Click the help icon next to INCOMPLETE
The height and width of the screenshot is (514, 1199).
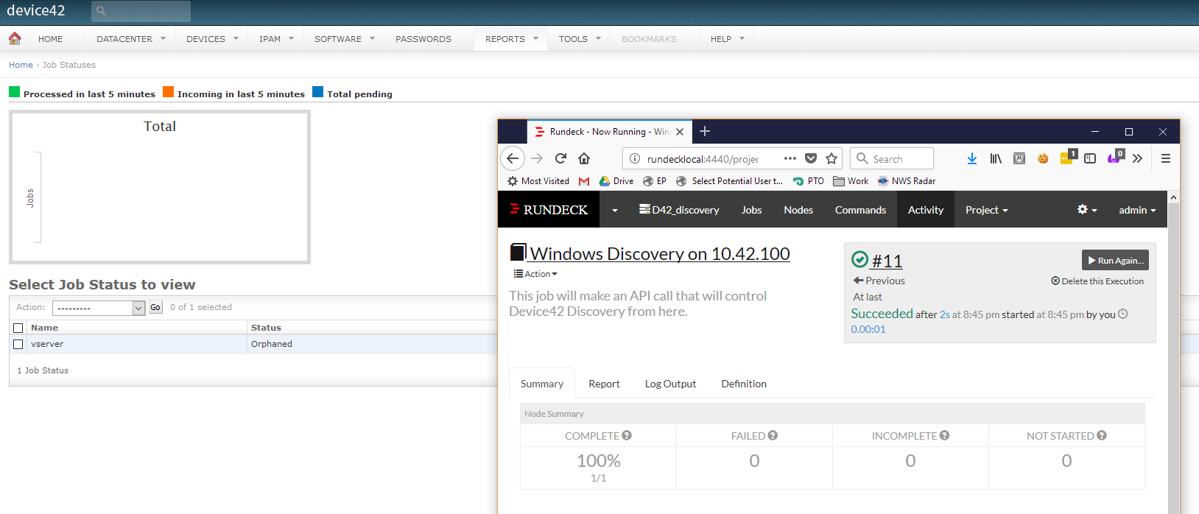tap(944, 435)
